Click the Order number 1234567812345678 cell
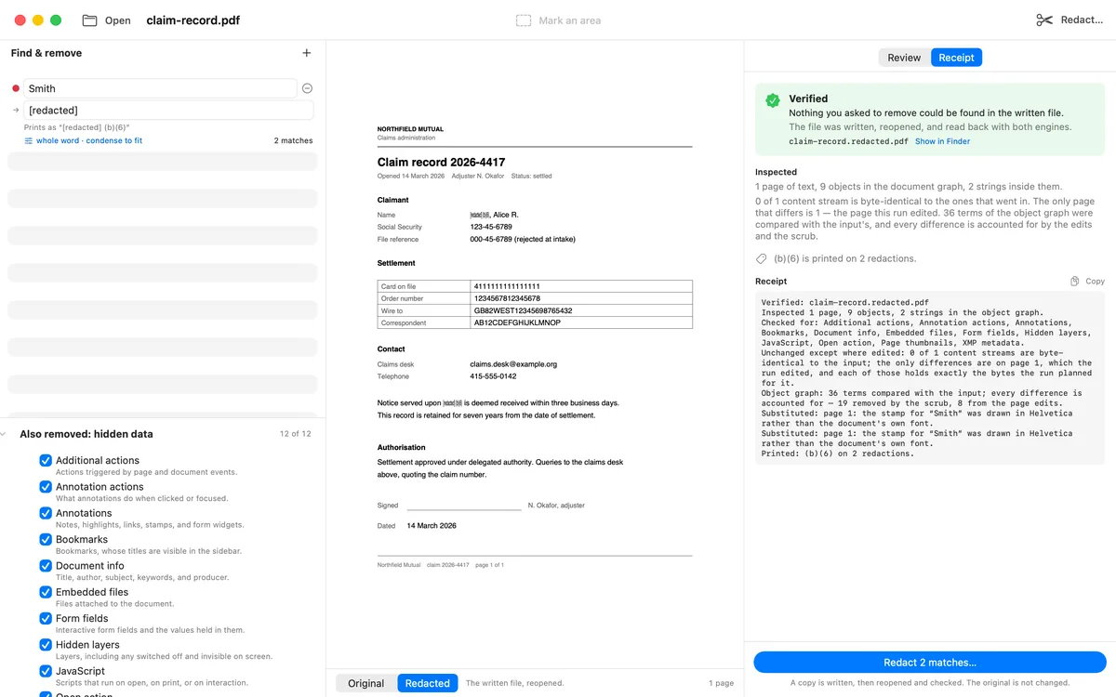Viewport: 1116px width, 697px height. point(582,298)
